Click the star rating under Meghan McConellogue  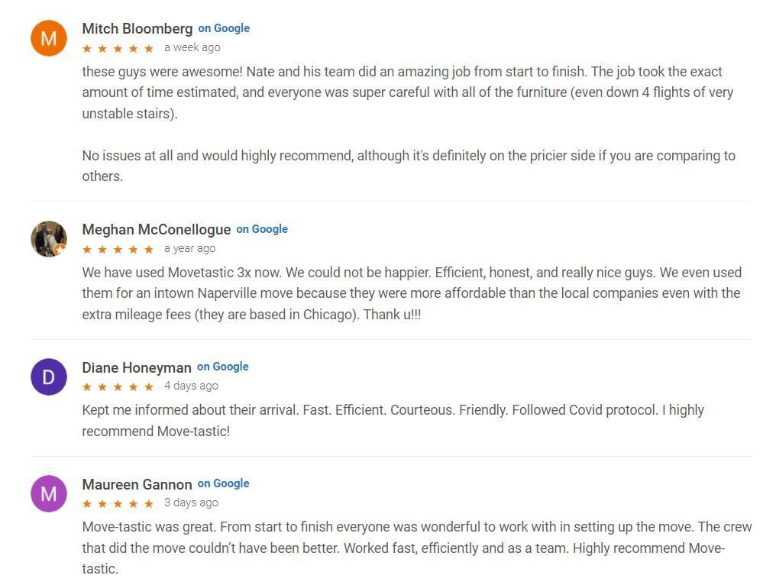click(x=118, y=249)
